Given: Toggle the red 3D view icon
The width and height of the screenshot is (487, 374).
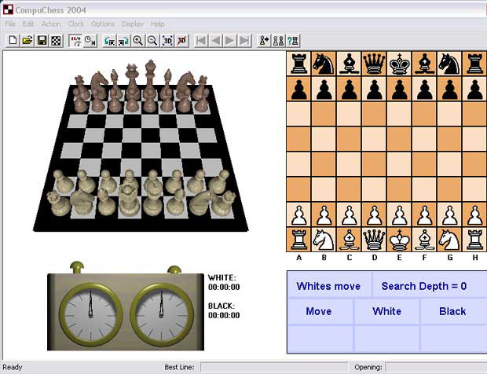Looking at the screenshot, I should [x=181, y=41].
